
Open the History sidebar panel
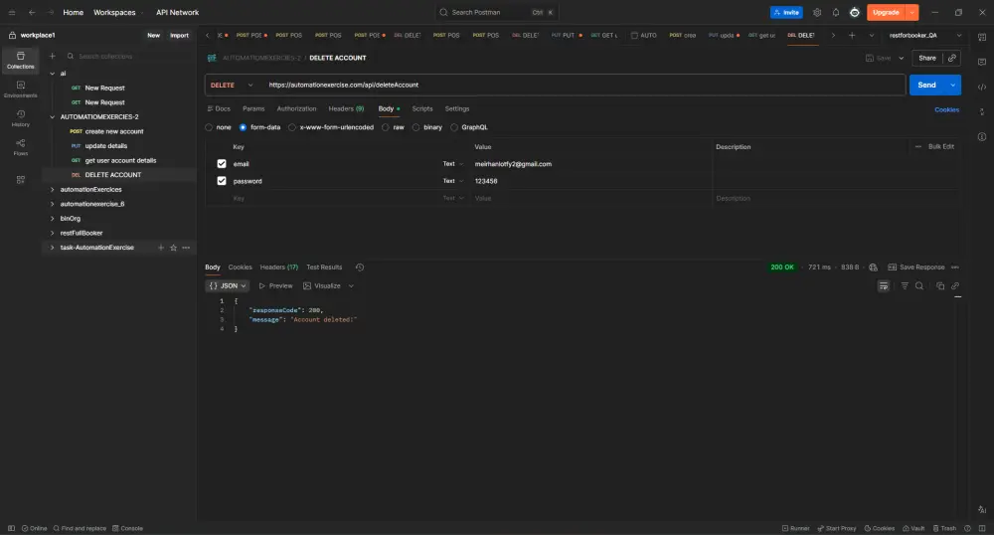click(20, 118)
